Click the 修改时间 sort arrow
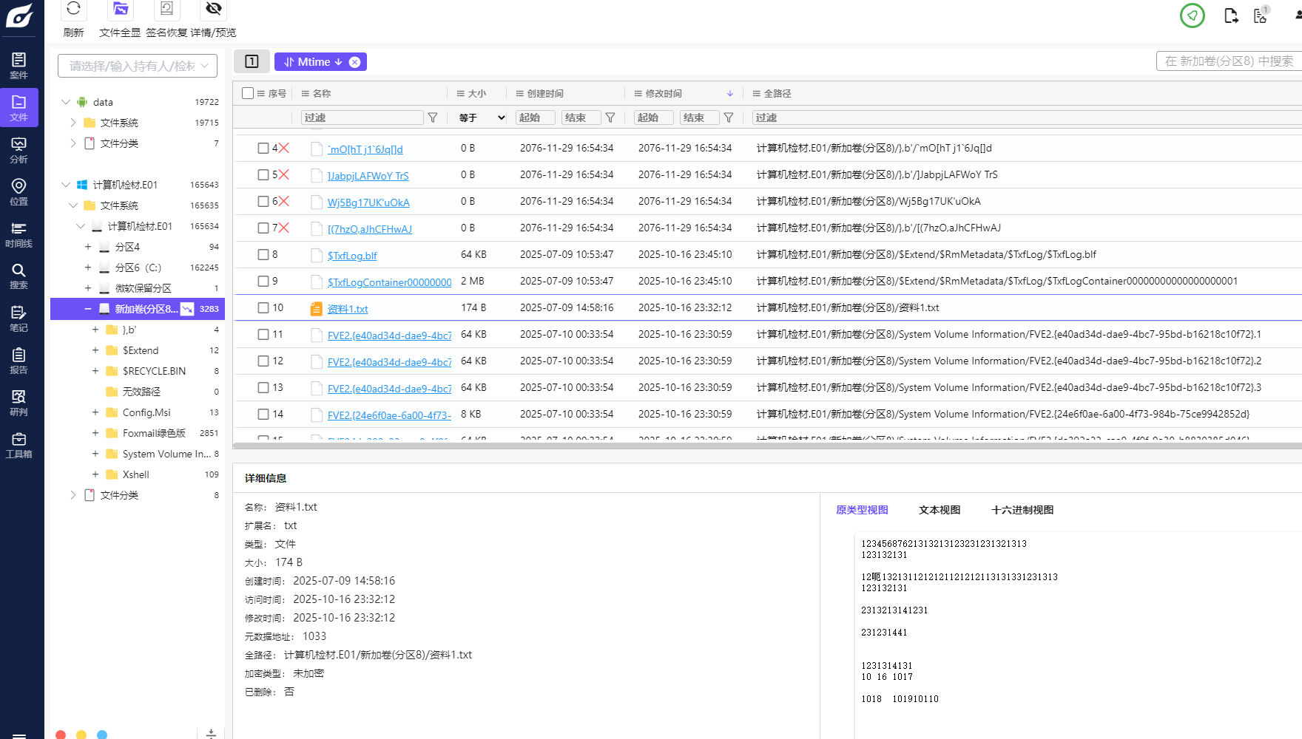1302x739 pixels. [730, 94]
